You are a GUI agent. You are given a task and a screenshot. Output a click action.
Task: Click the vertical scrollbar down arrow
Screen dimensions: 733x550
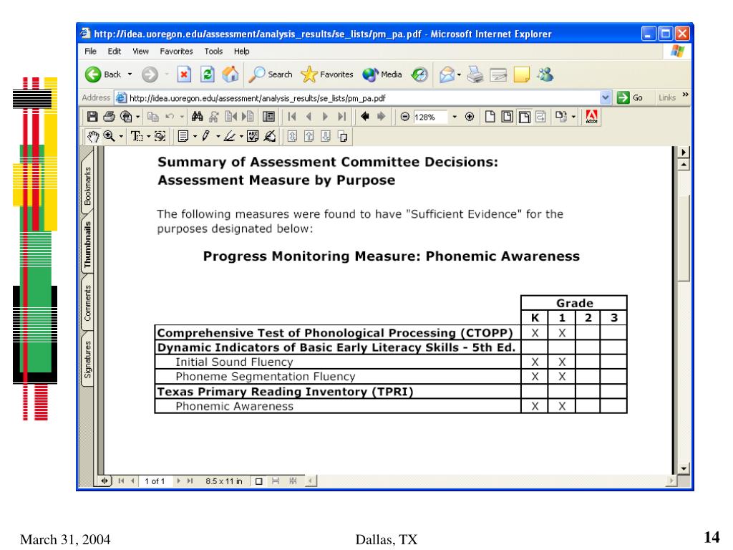point(684,468)
